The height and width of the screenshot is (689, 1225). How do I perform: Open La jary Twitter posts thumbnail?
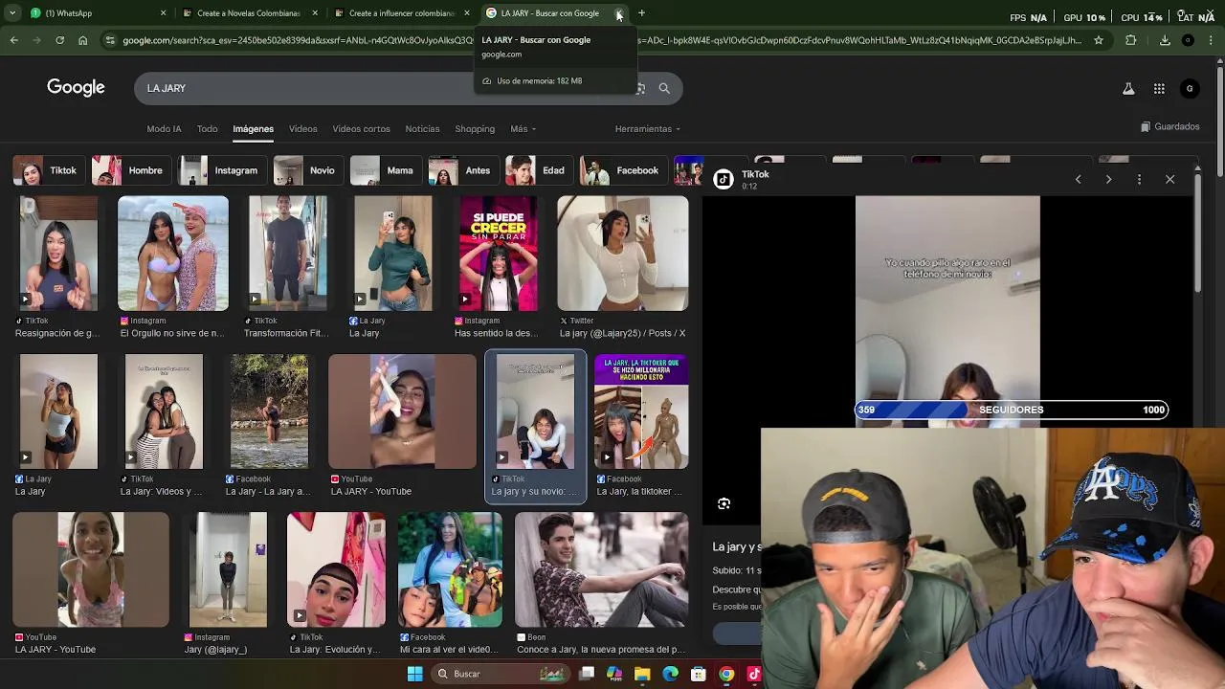[x=623, y=254]
